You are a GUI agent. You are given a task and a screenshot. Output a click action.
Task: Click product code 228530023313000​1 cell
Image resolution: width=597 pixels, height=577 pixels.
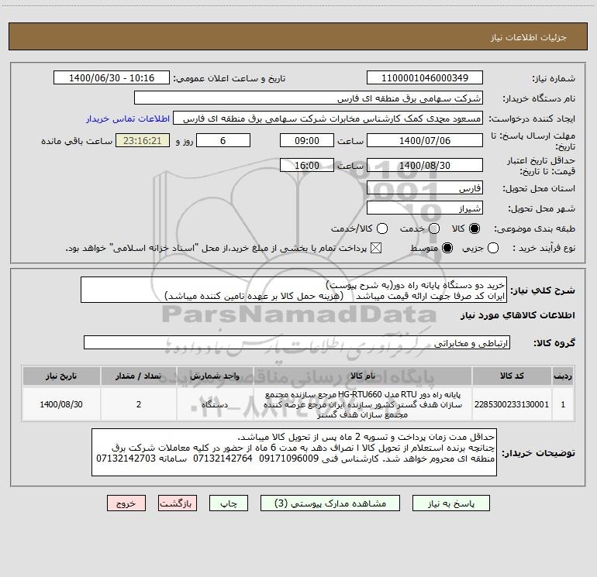click(x=512, y=404)
